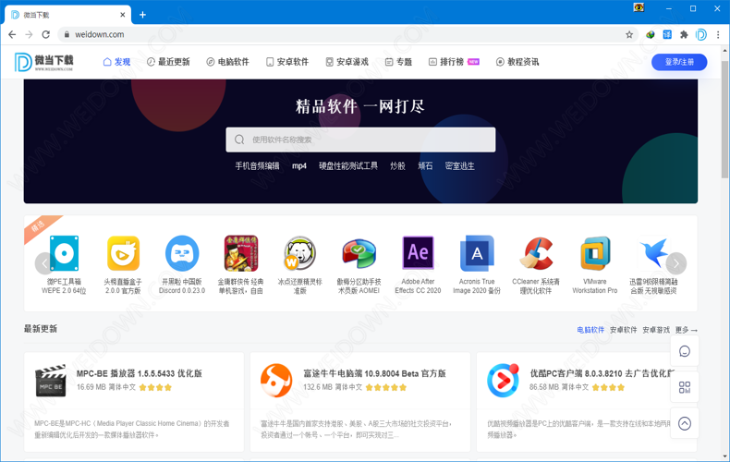The width and height of the screenshot is (730, 462).
Task: Open the 排行榜 nav item
Action: coord(454,62)
